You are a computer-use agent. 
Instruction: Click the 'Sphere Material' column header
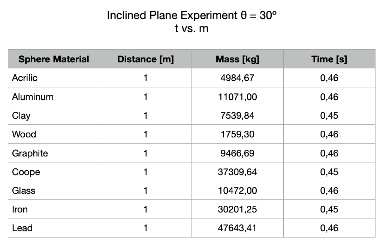point(54,59)
